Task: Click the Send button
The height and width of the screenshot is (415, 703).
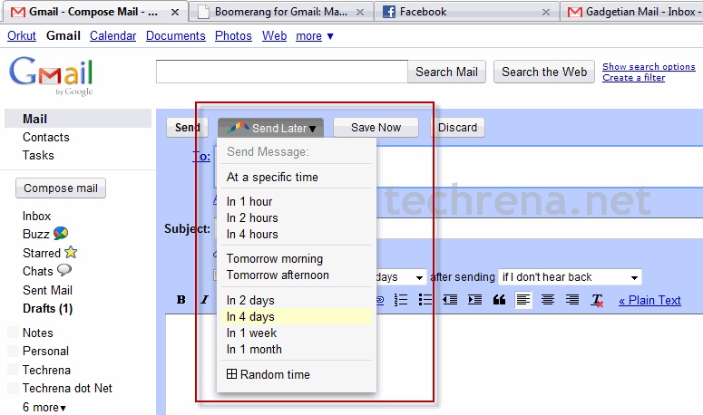Action: (x=188, y=128)
